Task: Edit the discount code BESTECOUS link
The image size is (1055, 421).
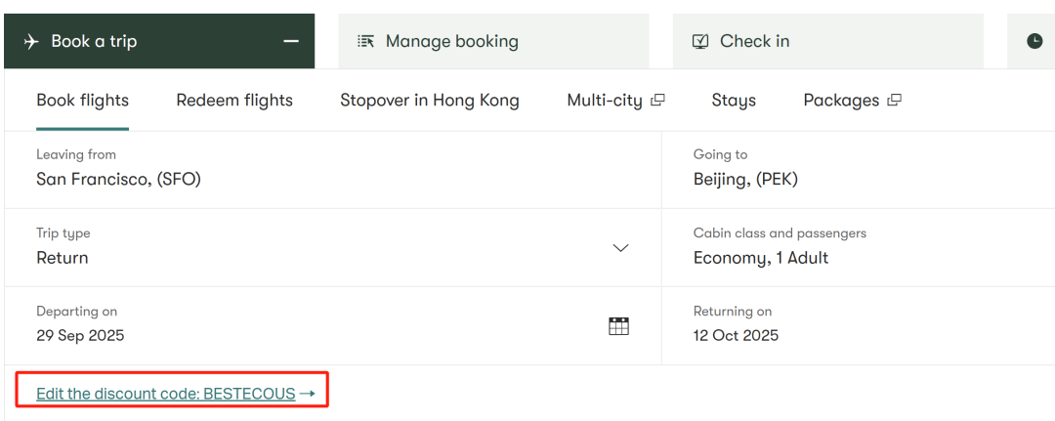Action: pyautogui.click(x=165, y=394)
